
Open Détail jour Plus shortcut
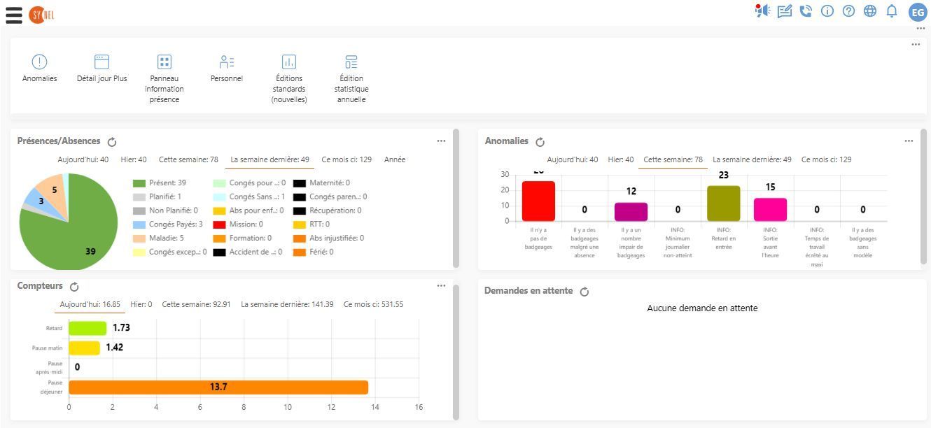101,62
